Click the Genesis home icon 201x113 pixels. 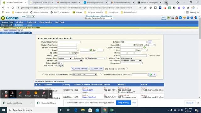[x=184, y=18]
